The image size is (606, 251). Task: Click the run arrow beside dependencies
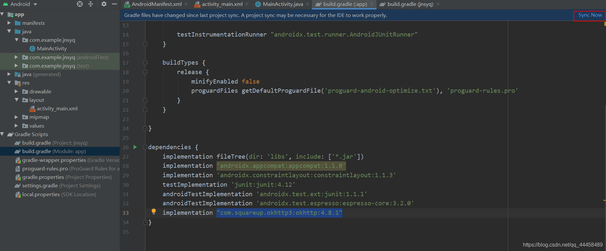pos(135,147)
